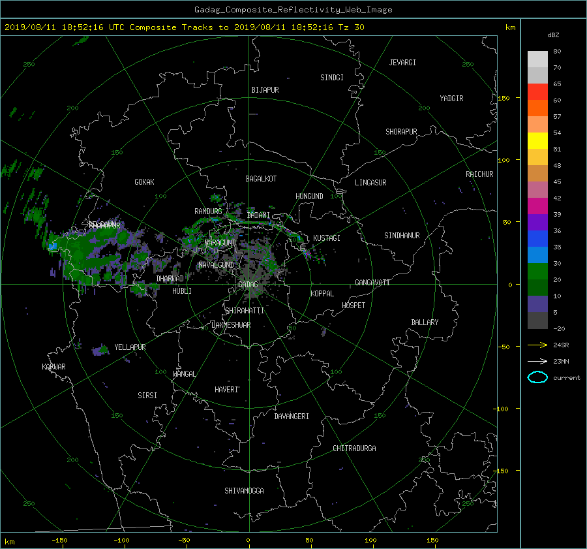Select the CHITRADURGA label on the map
Screen dimensions: 587x549
(355, 448)
